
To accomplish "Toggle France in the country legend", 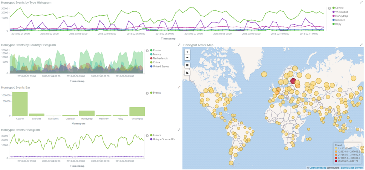I will coord(155,54).
